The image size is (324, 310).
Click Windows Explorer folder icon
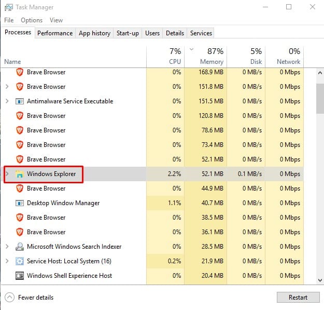[x=20, y=174]
